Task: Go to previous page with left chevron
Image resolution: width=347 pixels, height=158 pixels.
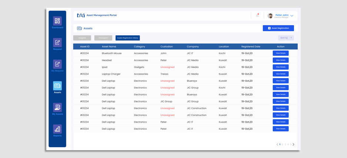Action: [x=277, y=144]
